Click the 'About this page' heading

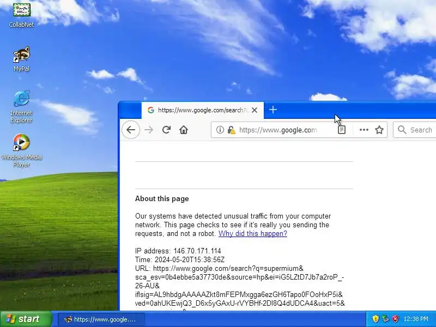[x=162, y=198]
